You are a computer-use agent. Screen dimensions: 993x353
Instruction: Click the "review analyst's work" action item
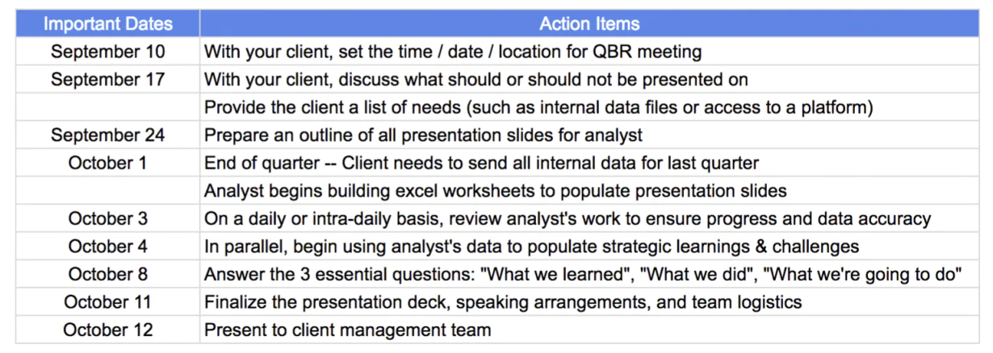(x=567, y=218)
